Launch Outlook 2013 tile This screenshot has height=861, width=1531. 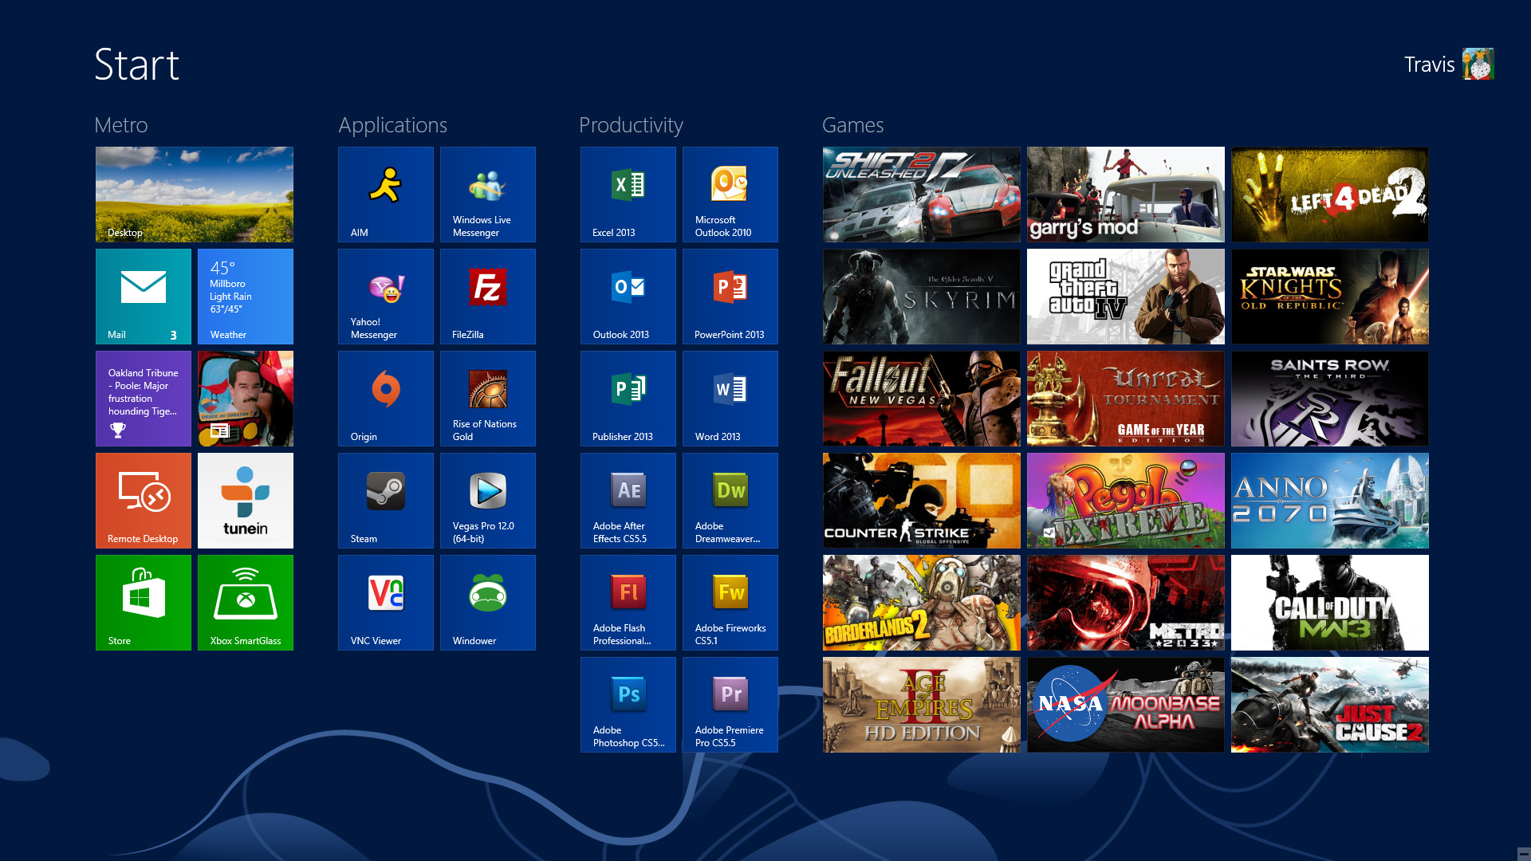click(628, 297)
